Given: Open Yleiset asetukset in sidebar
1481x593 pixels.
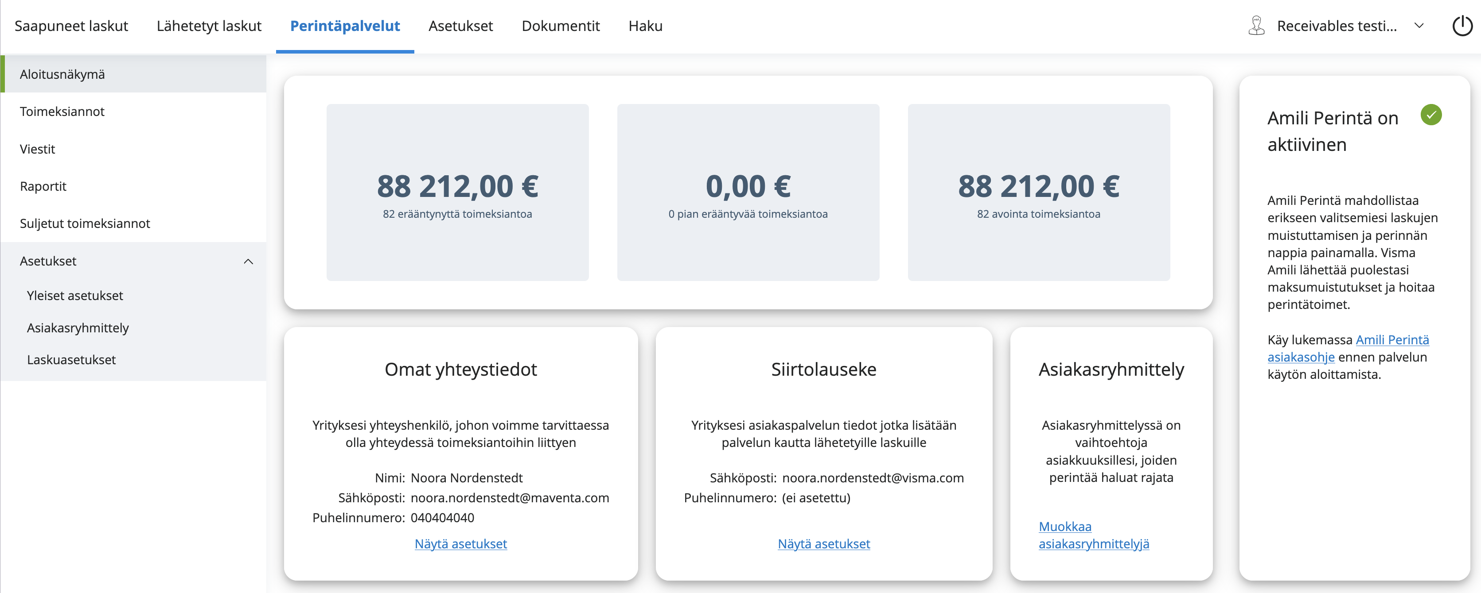Looking at the screenshot, I should pos(75,296).
